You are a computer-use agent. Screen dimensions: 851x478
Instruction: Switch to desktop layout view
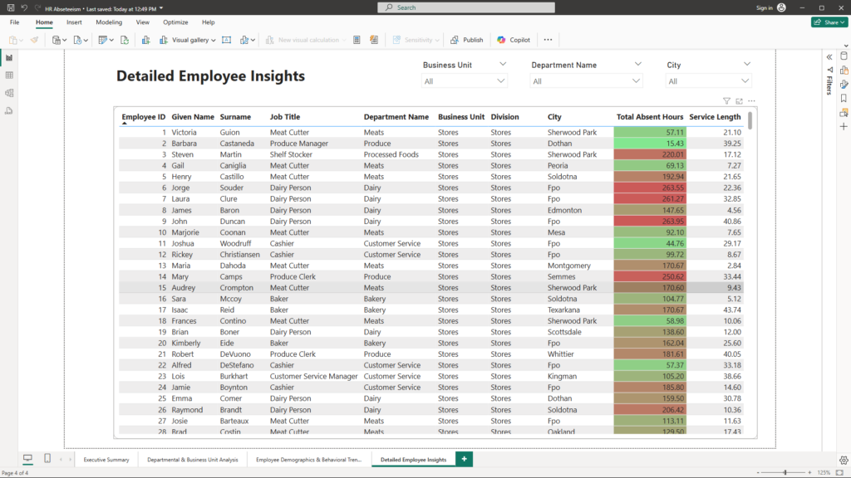tap(27, 459)
